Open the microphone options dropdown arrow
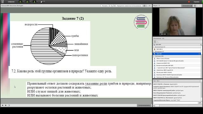This screenshot has height=114, width=203. coord(30,2)
